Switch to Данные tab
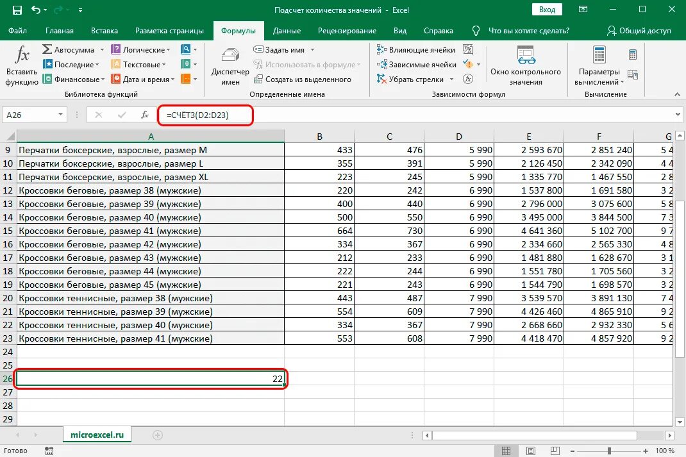Screen dimensions: 686x457 [287, 31]
